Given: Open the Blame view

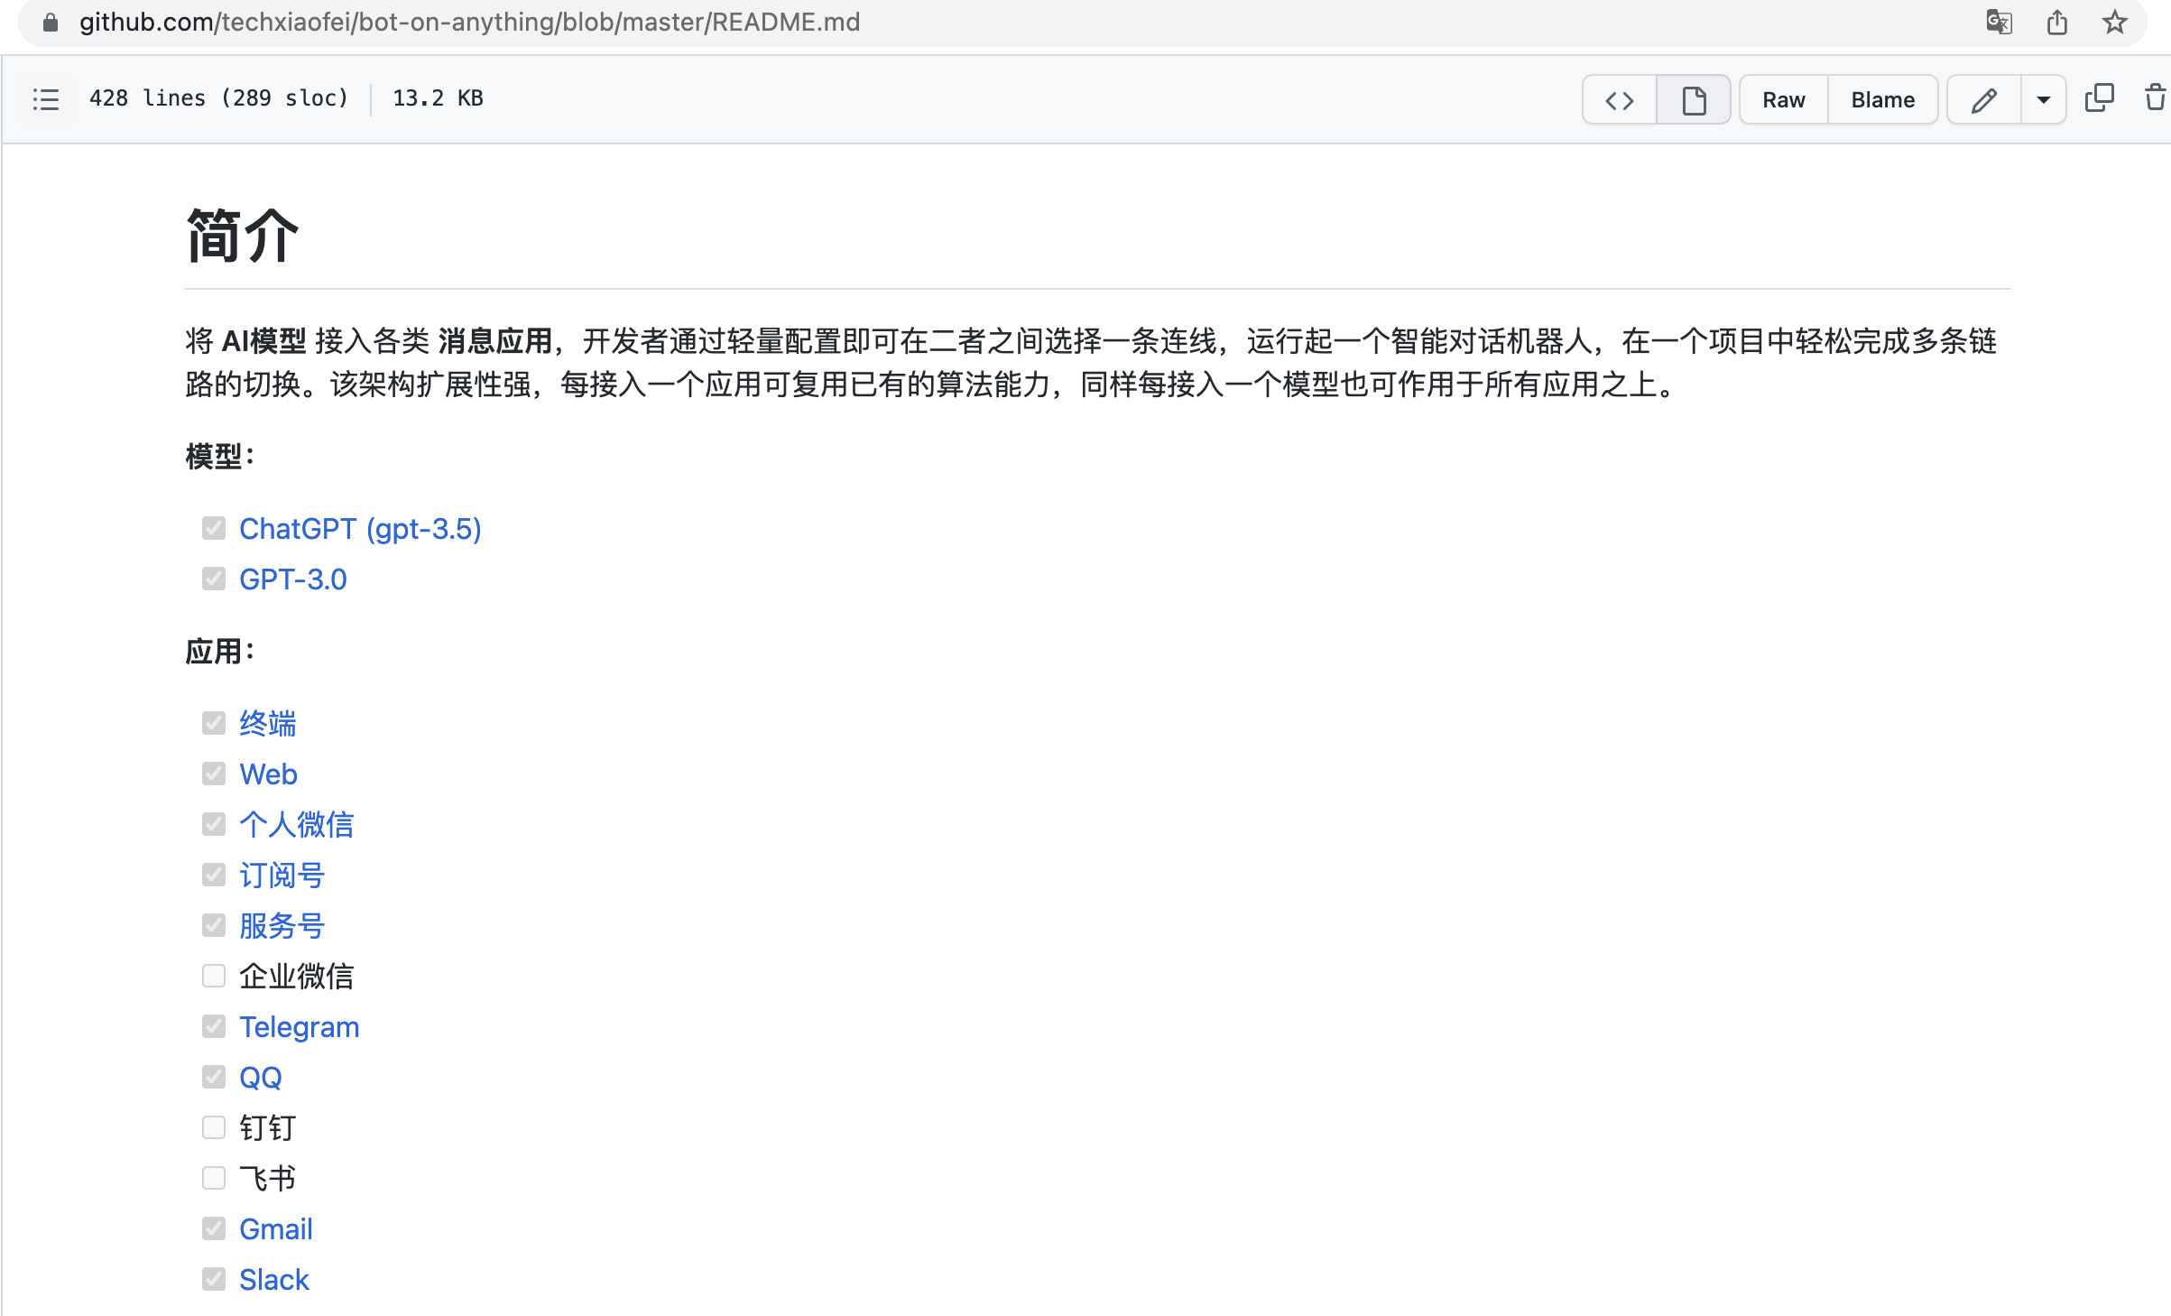Looking at the screenshot, I should [x=1882, y=100].
